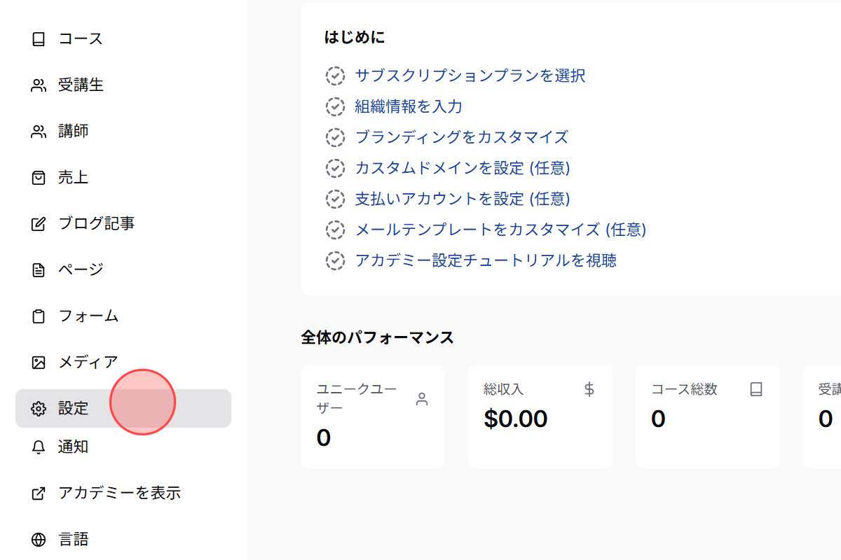Open the ページ menu item
The image size is (841, 560).
click(78, 269)
